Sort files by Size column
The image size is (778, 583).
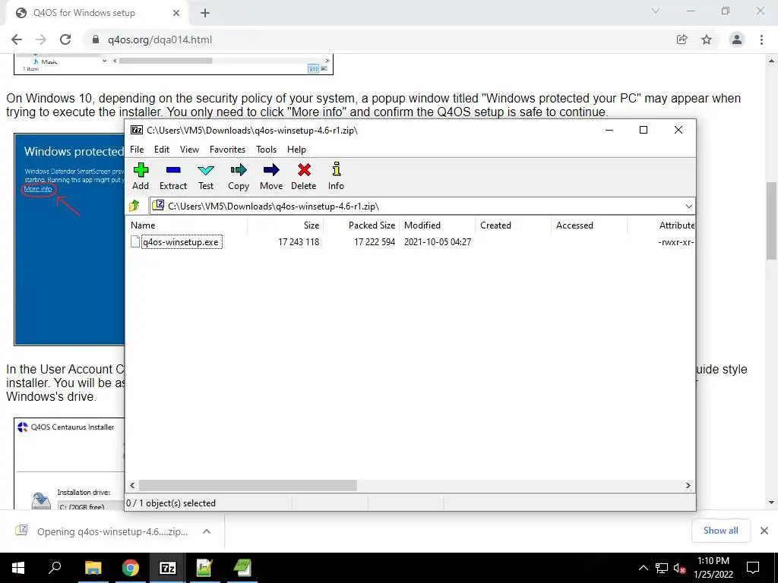[286, 225]
